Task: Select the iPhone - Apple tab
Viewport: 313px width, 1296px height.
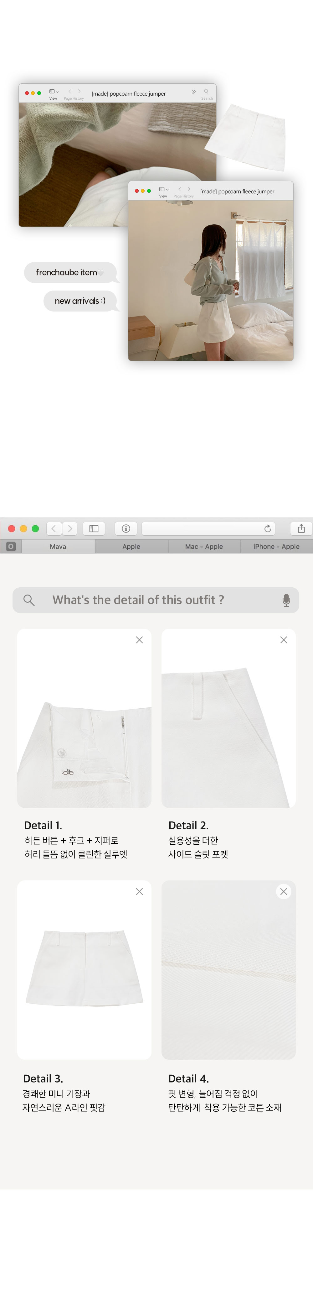Action: tap(276, 546)
